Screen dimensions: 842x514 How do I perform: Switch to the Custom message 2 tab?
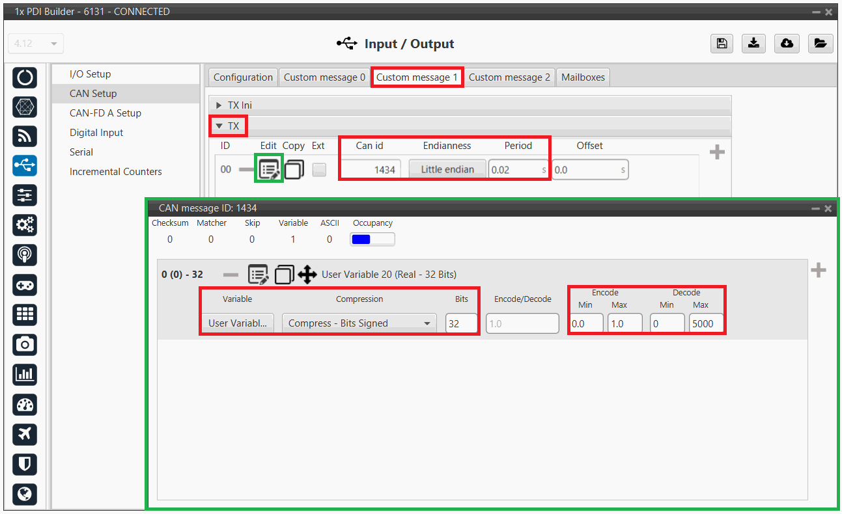tap(509, 77)
